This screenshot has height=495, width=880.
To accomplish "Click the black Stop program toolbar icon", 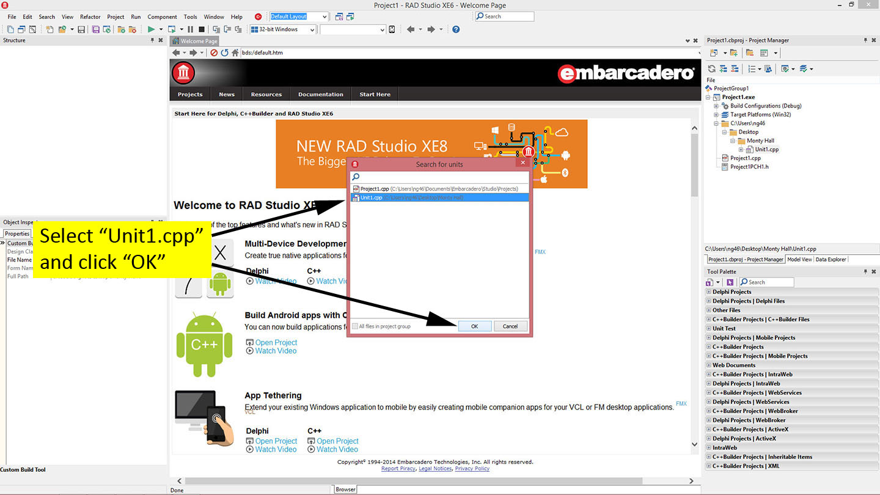I will [202, 29].
